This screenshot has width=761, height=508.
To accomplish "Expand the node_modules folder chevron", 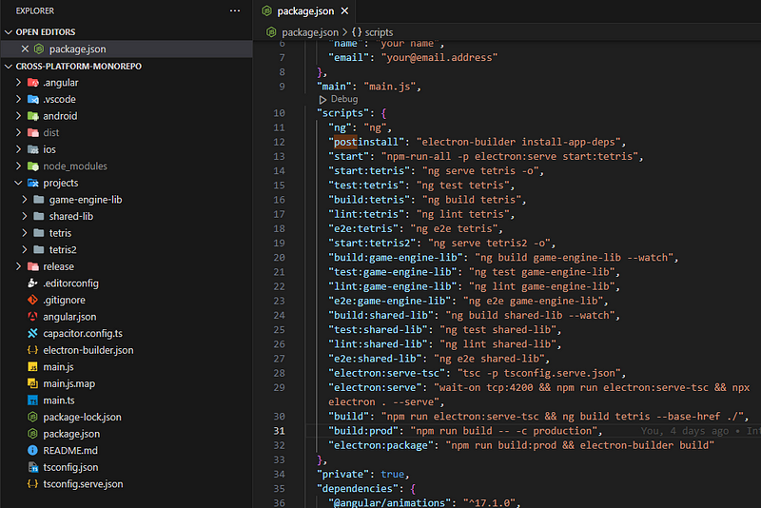I will pyautogui.click(x=18, y=166).
